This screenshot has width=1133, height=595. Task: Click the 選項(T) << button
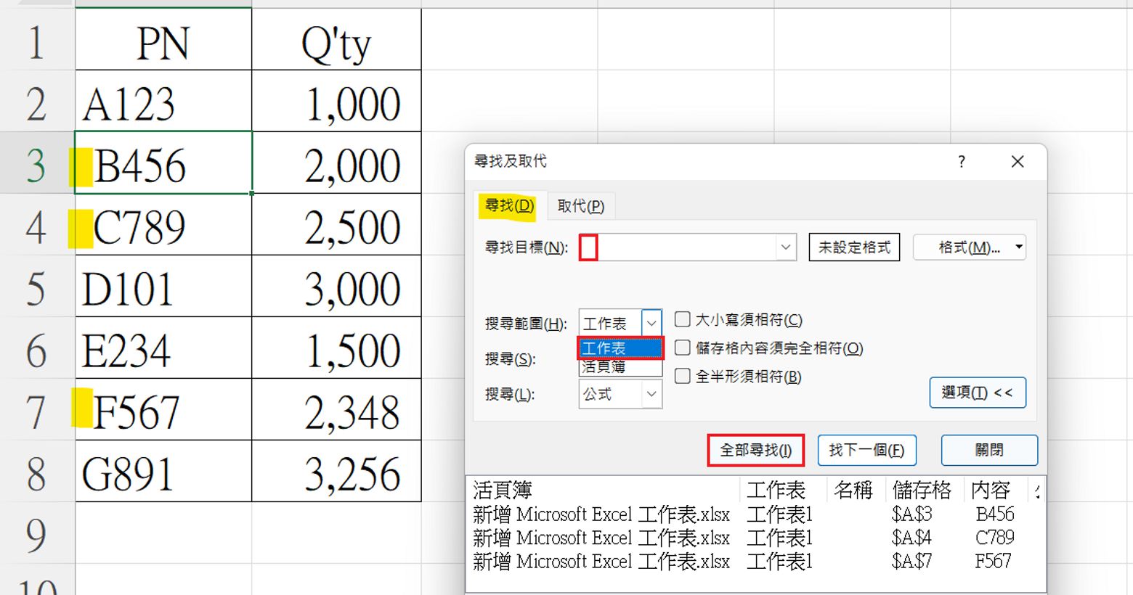pos(977,393)
